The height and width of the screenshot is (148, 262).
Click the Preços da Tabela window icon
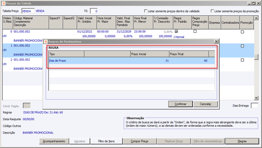pyautogui.click(x=4, y=3)
